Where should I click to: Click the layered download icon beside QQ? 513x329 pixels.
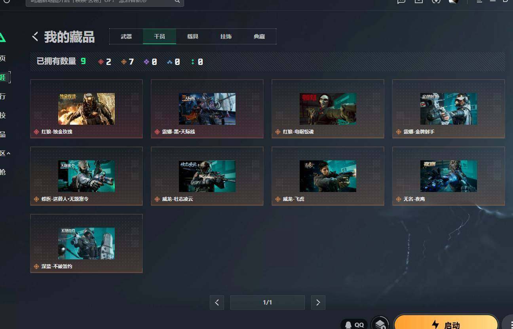tap(380, 324)
